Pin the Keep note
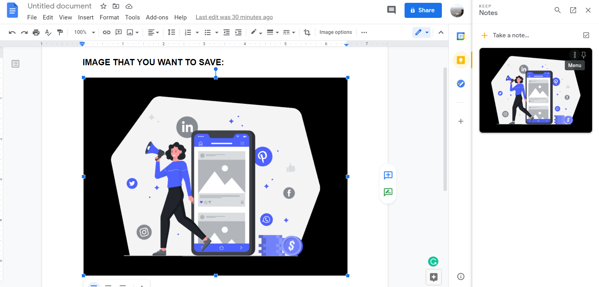Screen dimensions: 599x287 coord(584,55)
